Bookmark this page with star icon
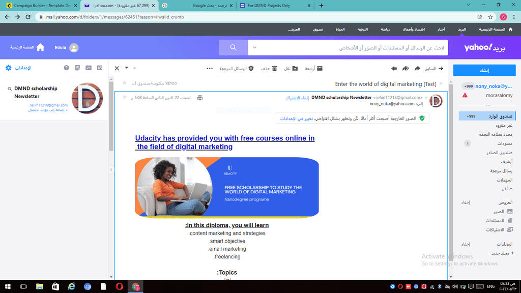 (490, 17)
